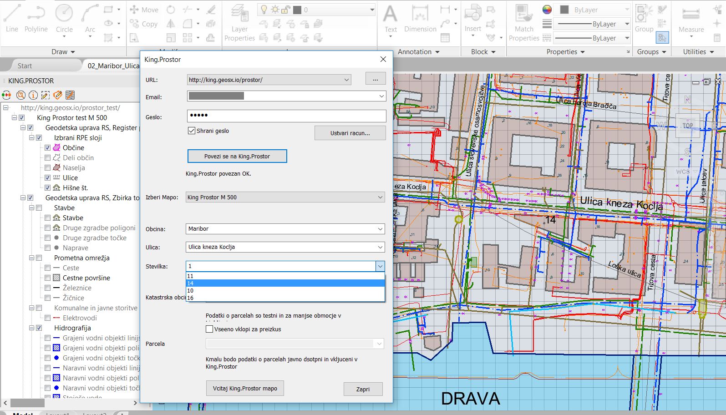
Task: Click Povezi se na King.Prostor button
Action: click(237, 156)
